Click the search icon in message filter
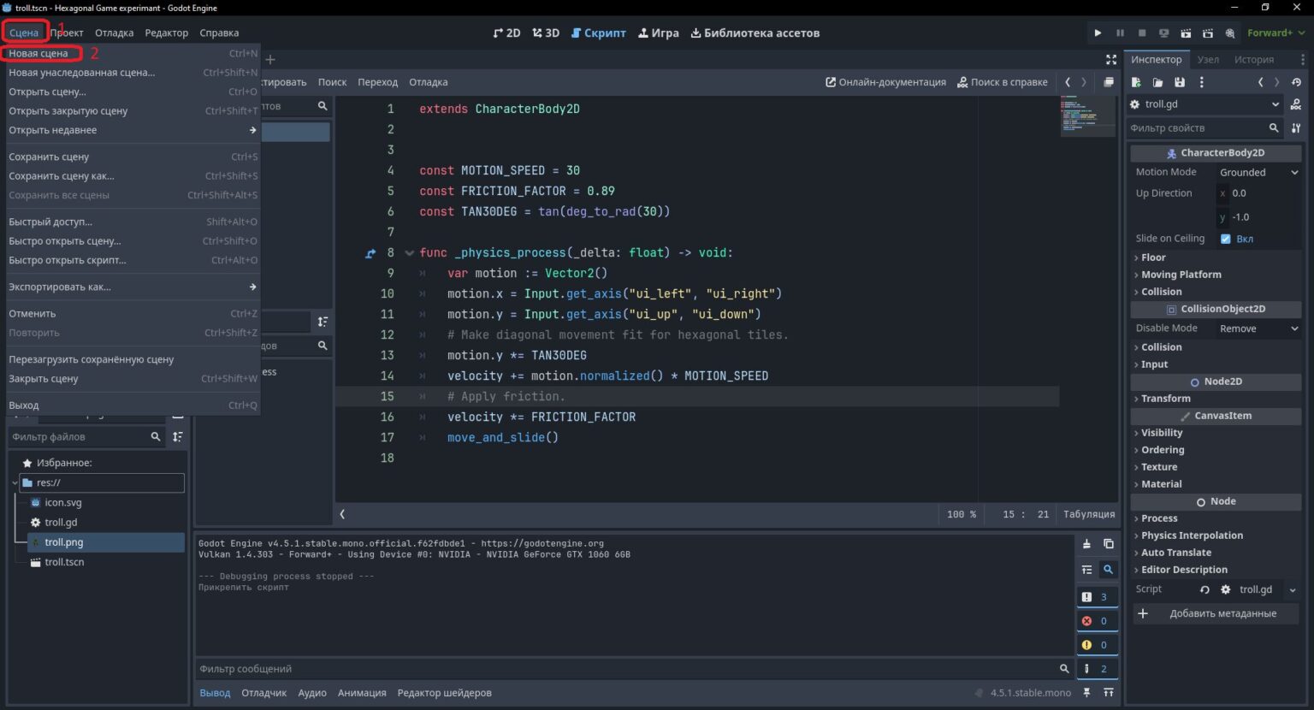 (1064, 669)
